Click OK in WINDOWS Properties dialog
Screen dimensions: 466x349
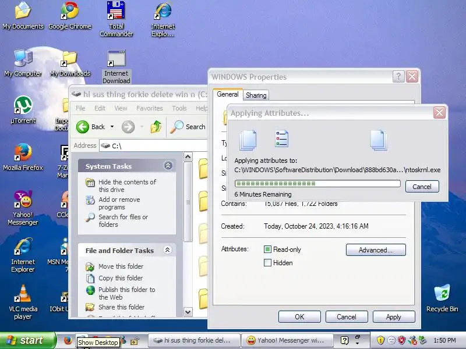pyautogui.click(x=299, y=316)
